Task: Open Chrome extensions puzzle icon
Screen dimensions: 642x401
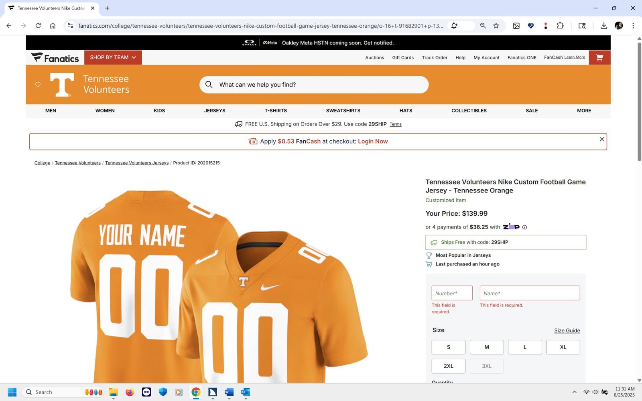Action: tap(560, 26)
